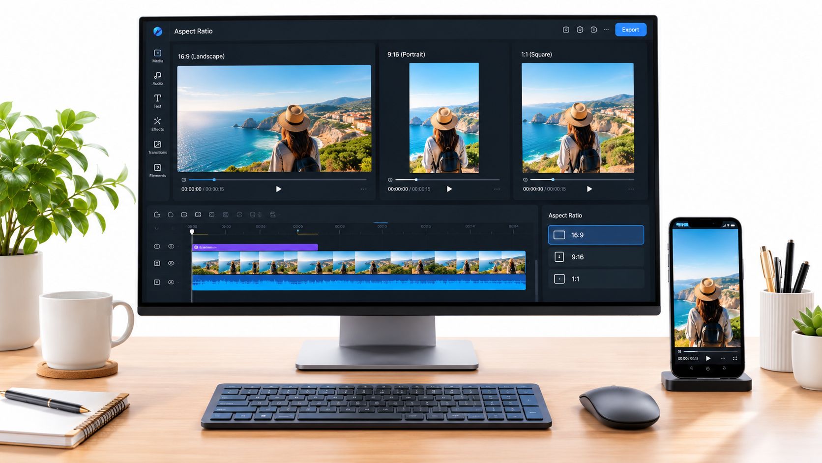Open the Media panel in sidebar
Image resolution: width=822 pixels, height=463 pixels.
[x=157, y=56]
